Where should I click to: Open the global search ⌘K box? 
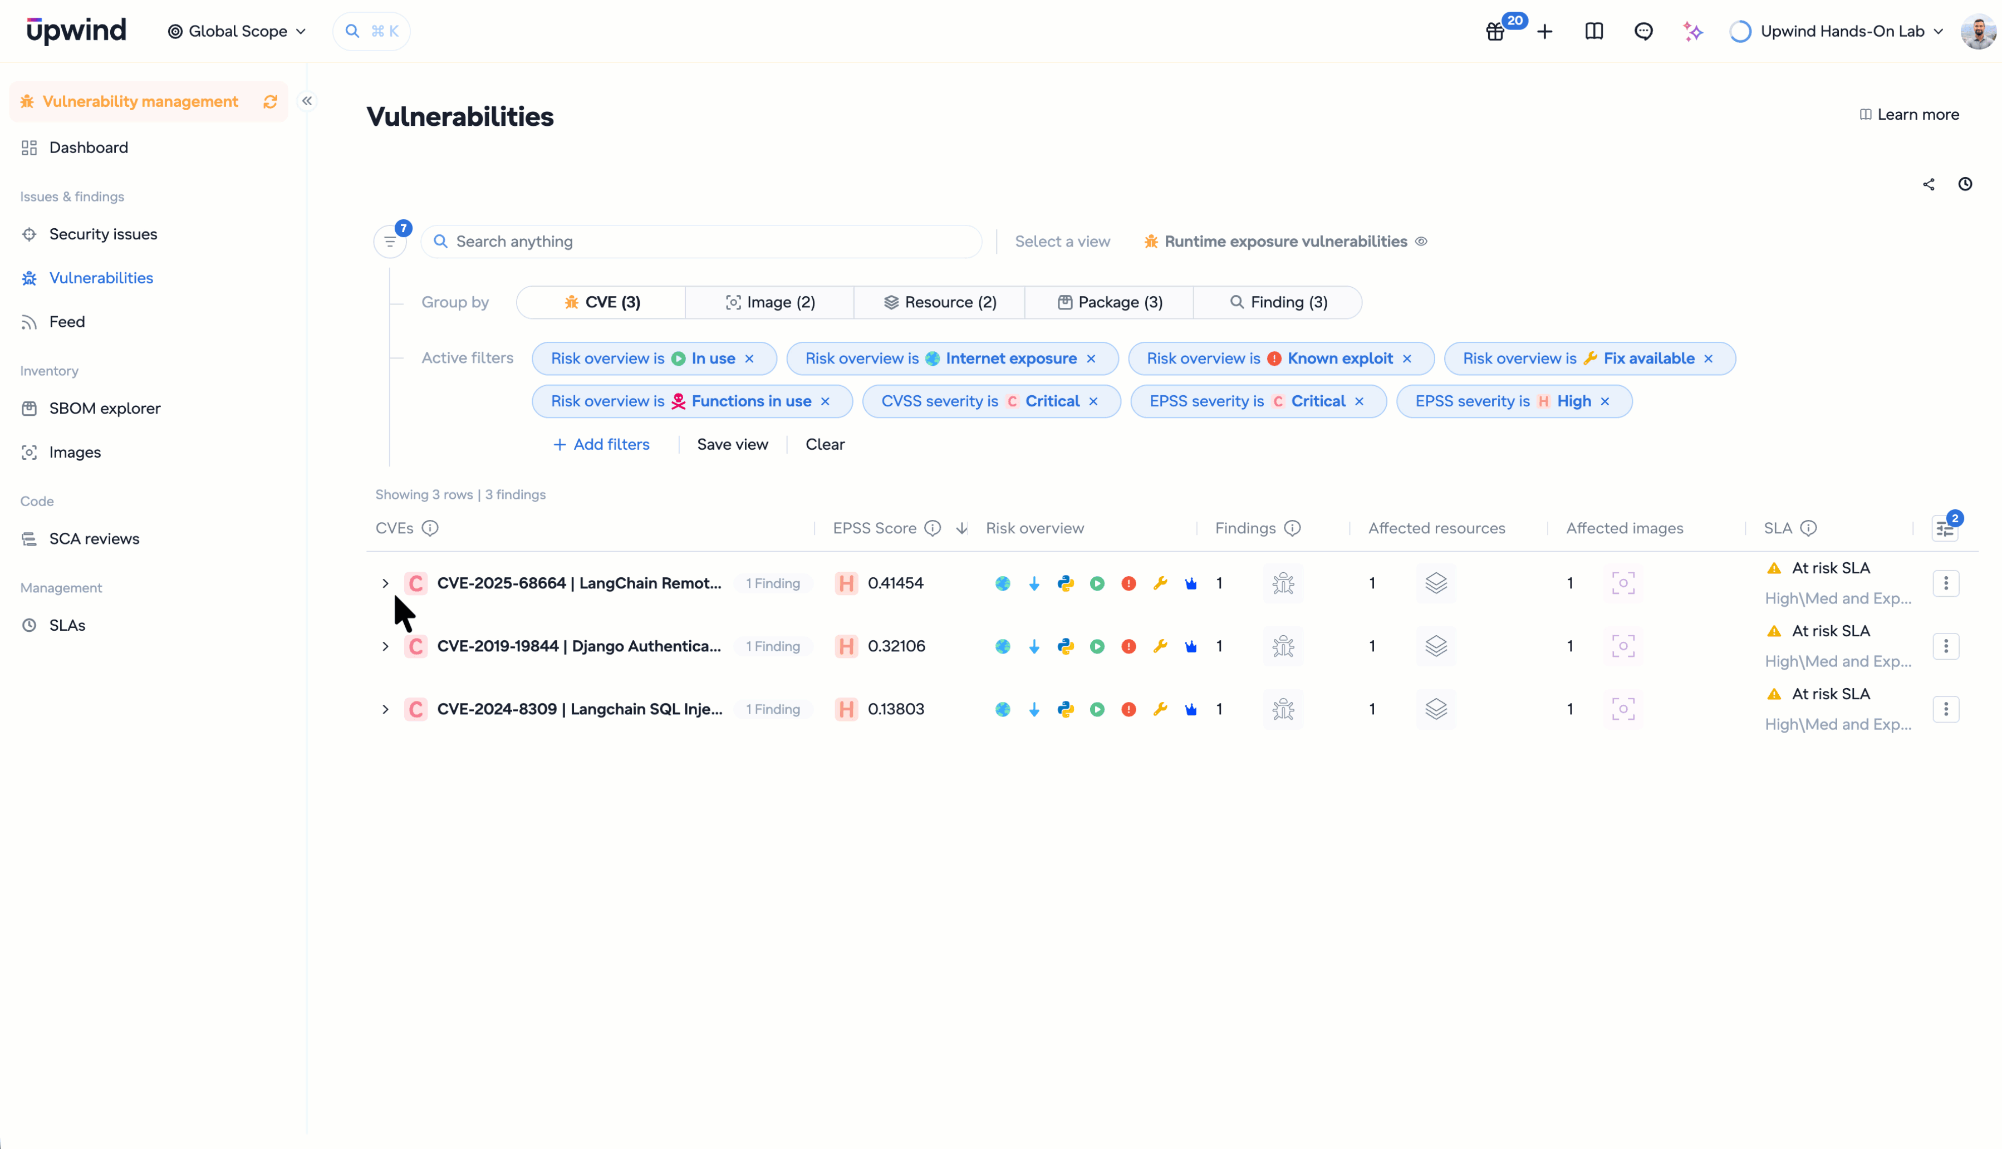(372, 32)
